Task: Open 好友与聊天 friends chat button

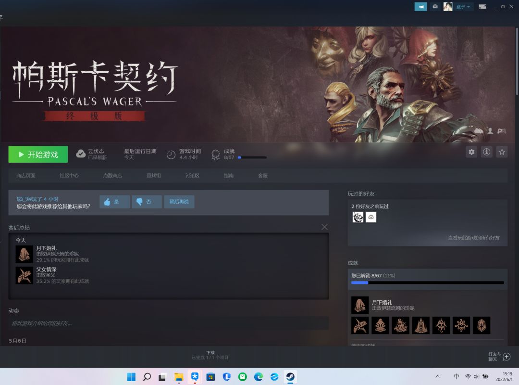Action: 499,357
